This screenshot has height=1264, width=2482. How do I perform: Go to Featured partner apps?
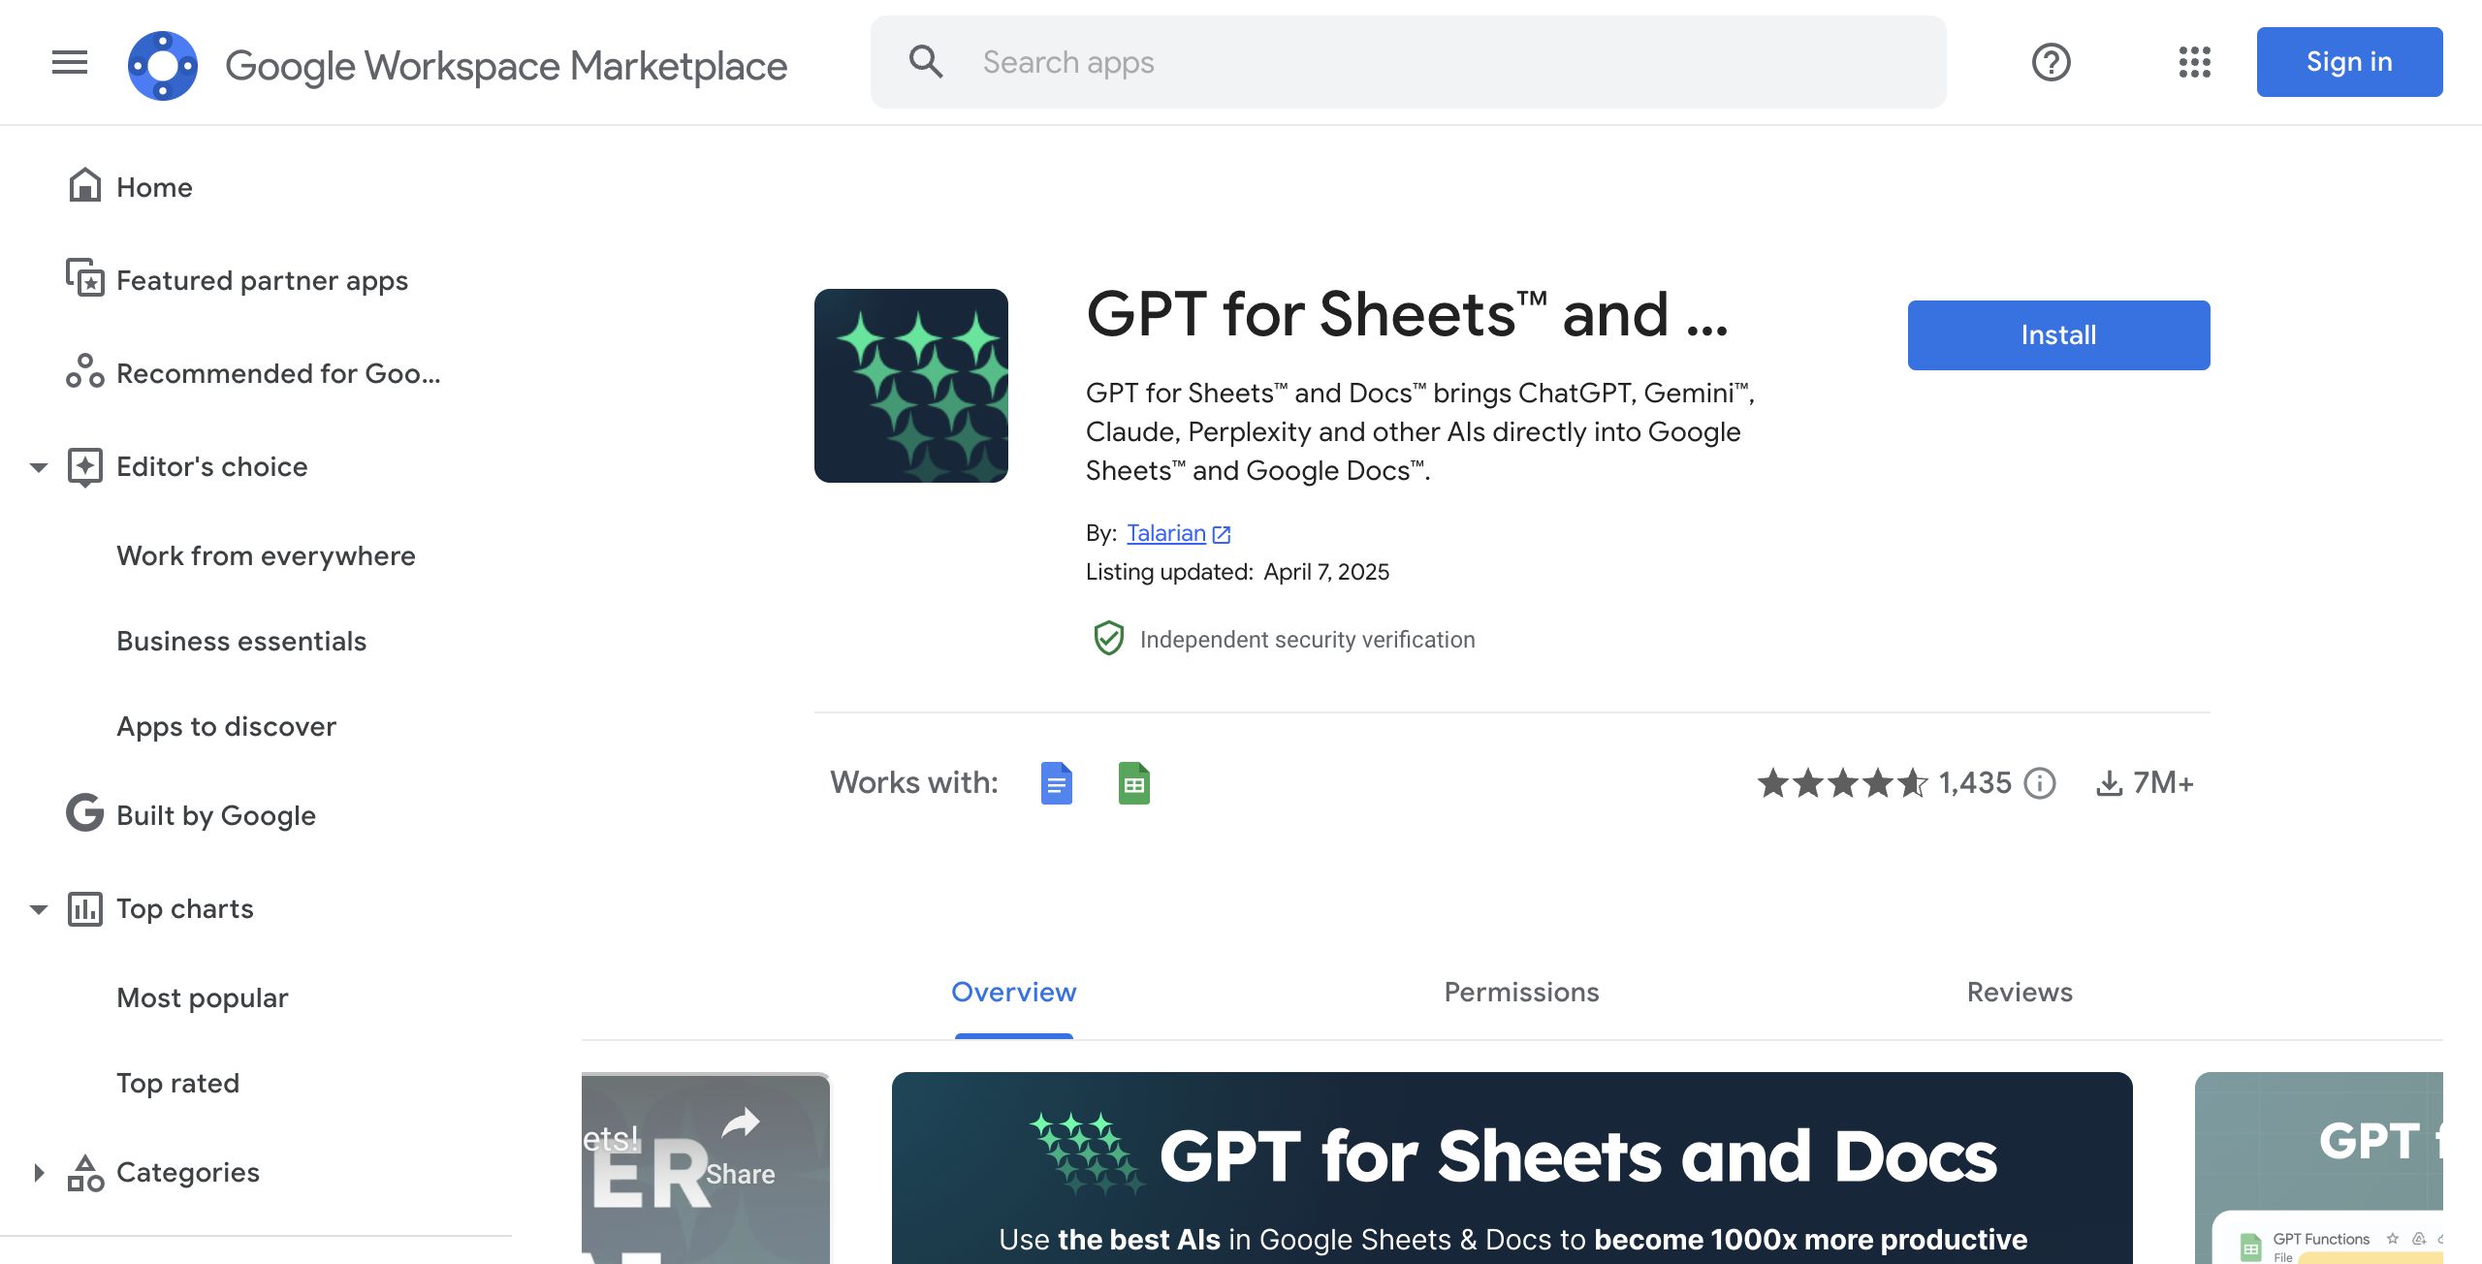tap(262, 281)
